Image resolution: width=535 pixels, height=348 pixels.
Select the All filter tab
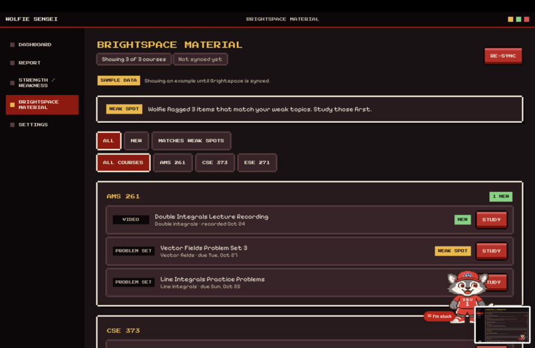pyautogui.click(x=108, y=141)
